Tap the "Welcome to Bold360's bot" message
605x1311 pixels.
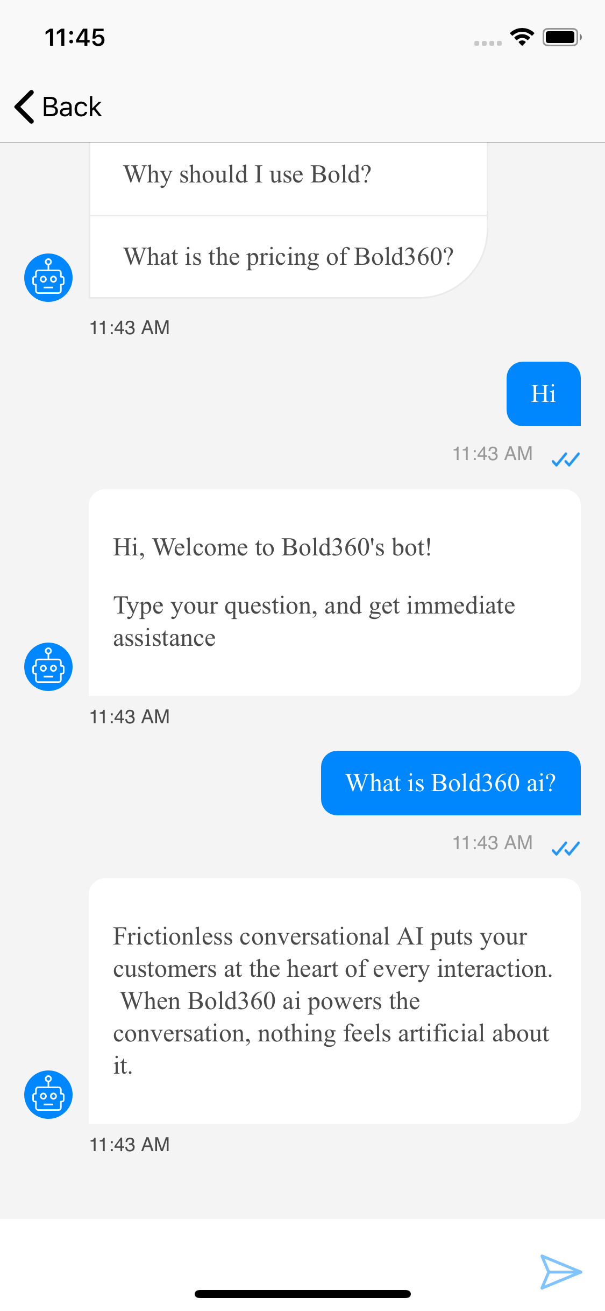334,592
